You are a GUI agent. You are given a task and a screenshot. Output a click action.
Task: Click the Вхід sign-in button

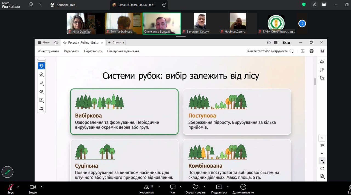pos(286,43)
